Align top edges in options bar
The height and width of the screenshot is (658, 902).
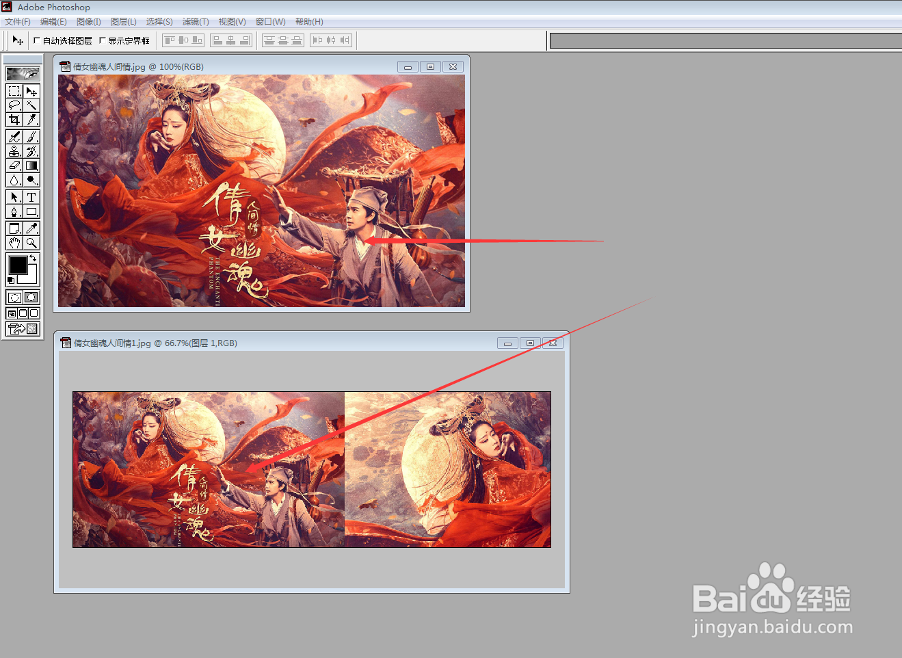(170, 40)
